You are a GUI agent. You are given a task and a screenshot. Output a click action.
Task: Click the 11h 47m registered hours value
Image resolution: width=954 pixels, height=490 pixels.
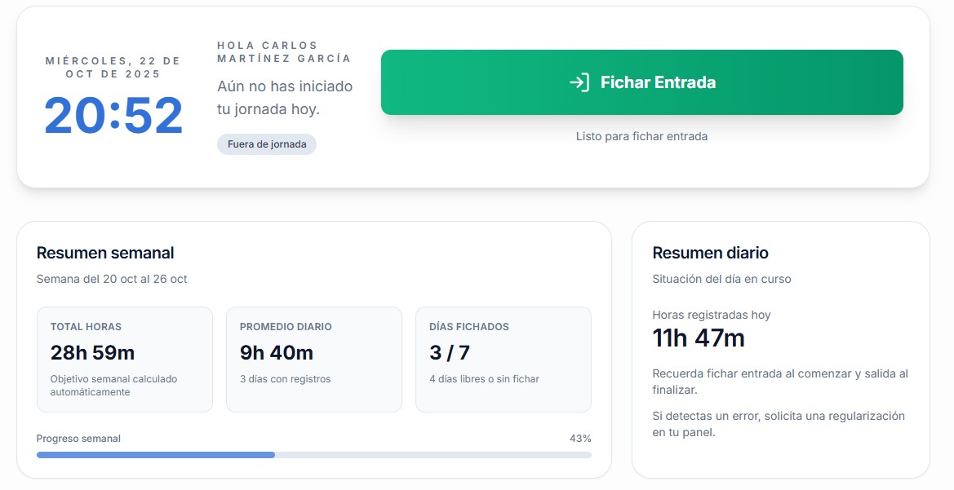[x=699, y=338]
